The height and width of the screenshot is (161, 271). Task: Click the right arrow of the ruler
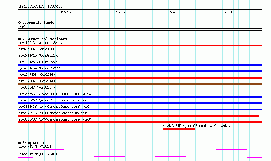click(261, 10)
